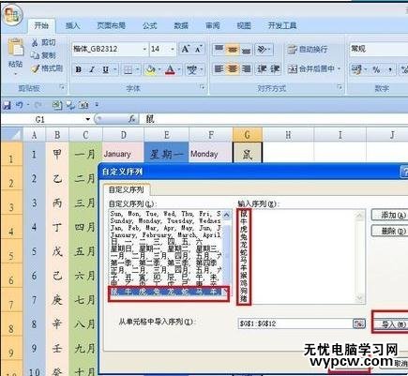The width and height of the screenshot is (408, 376).
Task: Click the Borders icon in the font group
Action: point(128,69)
